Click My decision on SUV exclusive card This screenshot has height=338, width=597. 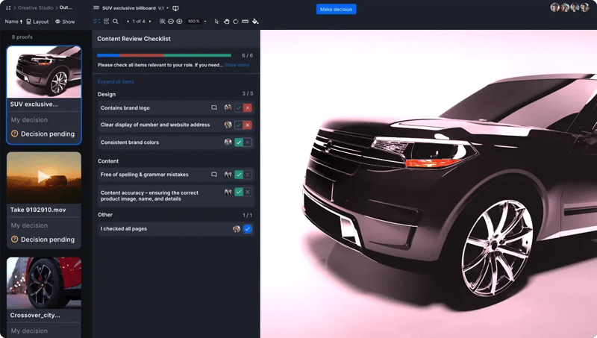coord(29,120)
